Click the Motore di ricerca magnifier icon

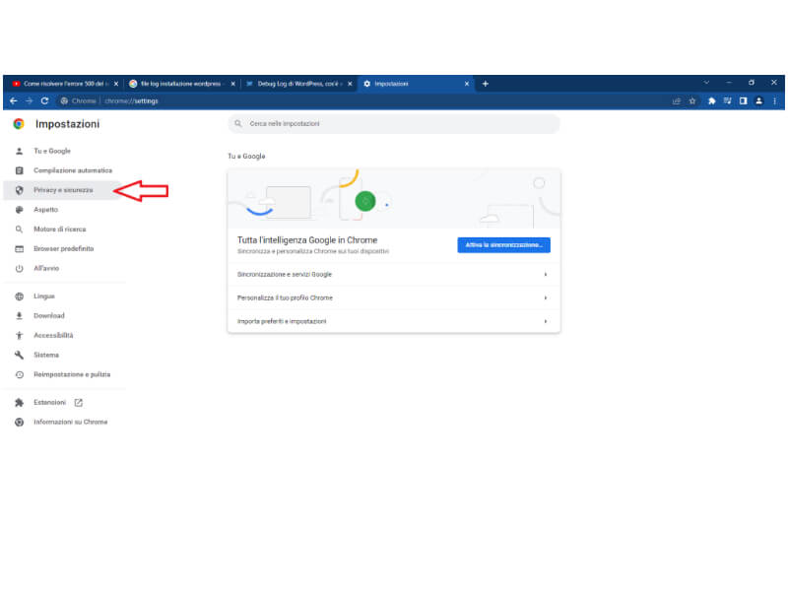[x=19, y=230]
